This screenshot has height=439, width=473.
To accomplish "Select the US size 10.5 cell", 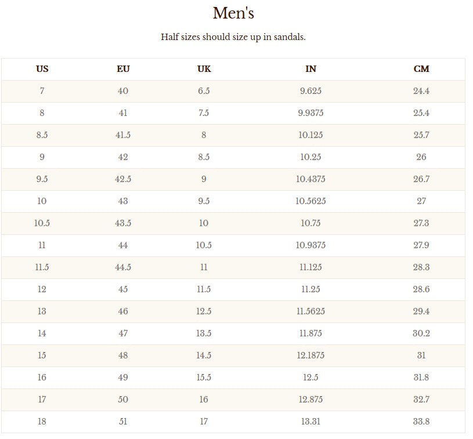I will (x=42, y=223).
